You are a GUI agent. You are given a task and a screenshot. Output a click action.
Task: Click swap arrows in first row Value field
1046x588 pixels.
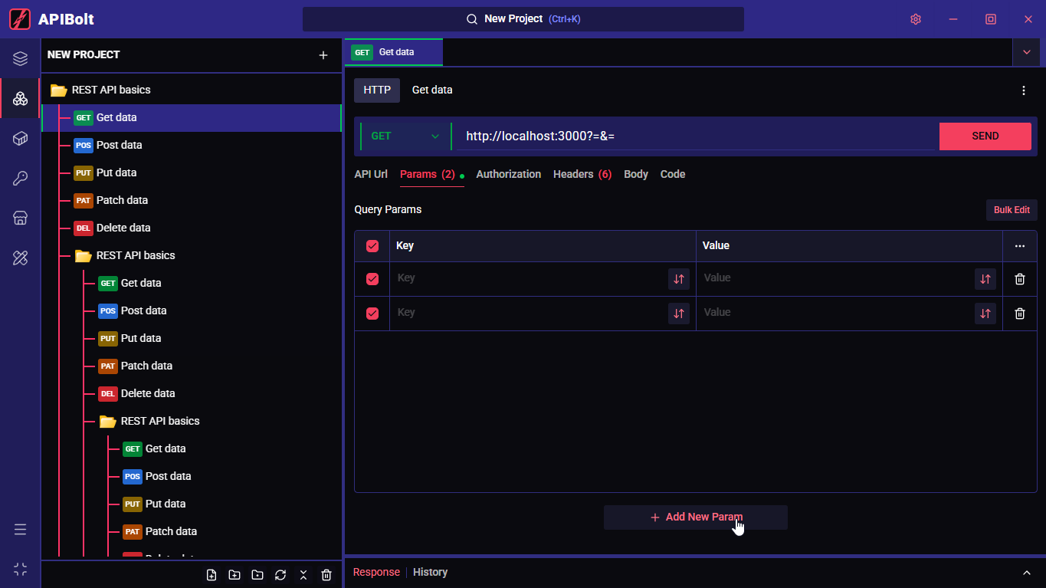click(985, 279)
